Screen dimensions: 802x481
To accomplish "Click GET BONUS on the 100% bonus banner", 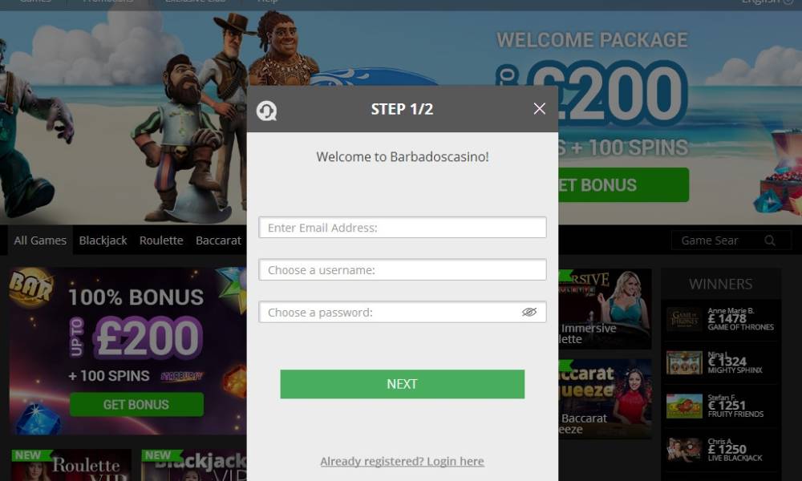I will 136,404.
